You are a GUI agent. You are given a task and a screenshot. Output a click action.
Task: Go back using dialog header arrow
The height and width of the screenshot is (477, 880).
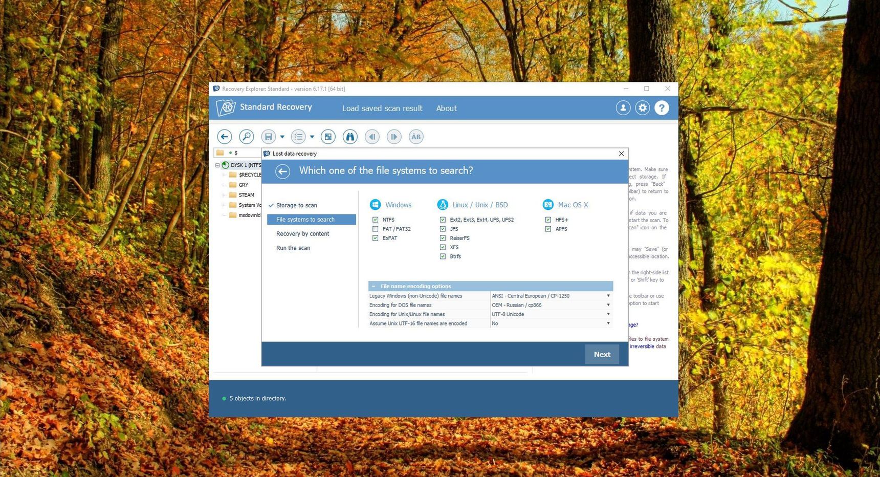pos(282,171)
